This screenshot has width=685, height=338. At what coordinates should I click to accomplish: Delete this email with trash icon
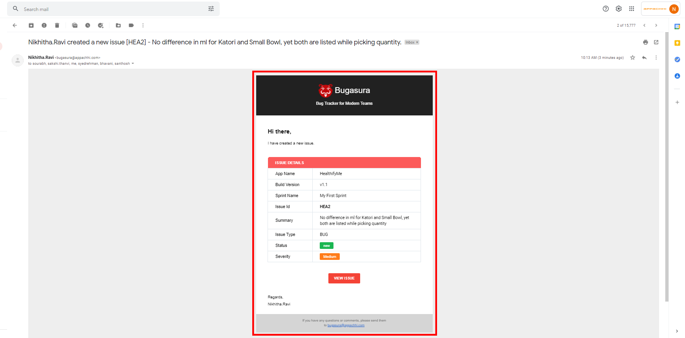point(57,26)
